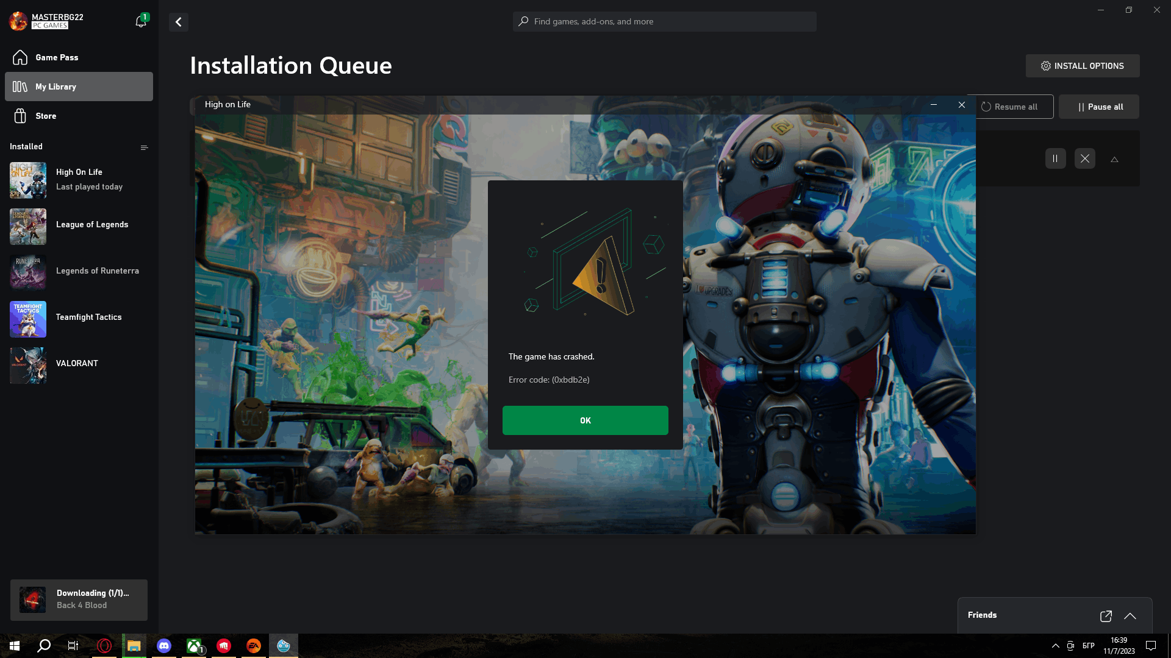1171x658 pixels.
Task: Open the clock and date flyout
Action: [x=1119, y=646]
